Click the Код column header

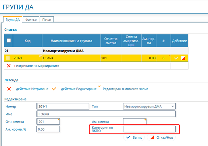[x=28, y=41]
